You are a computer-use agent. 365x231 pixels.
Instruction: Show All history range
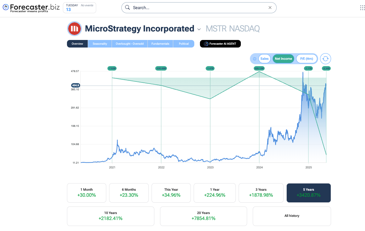point(292,216)
